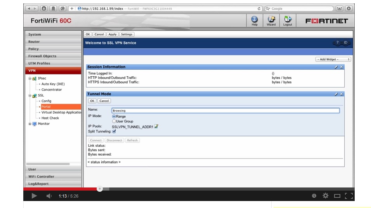Viewport: 371px width, 208px height.
Task: Close the Tunnel Mode widget
Action: coord(342,94)
